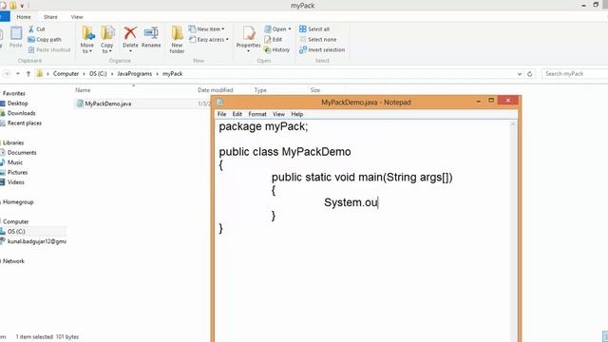Click OS (C:) in the address breadcrumb
The width and height of the screenshot is (608, 342).
point(98,74)
